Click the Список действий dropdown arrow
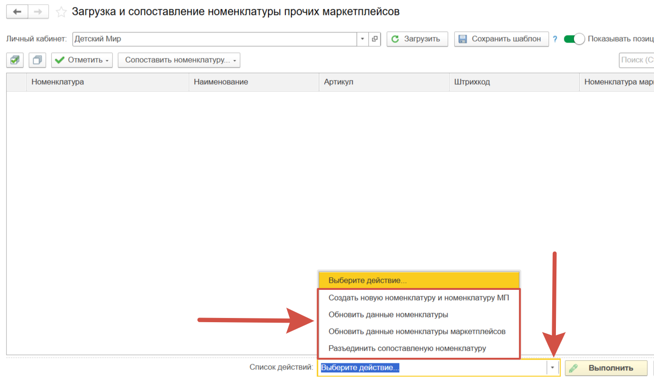This screenshot has height=384, width=654. click(x=553, y=368)
